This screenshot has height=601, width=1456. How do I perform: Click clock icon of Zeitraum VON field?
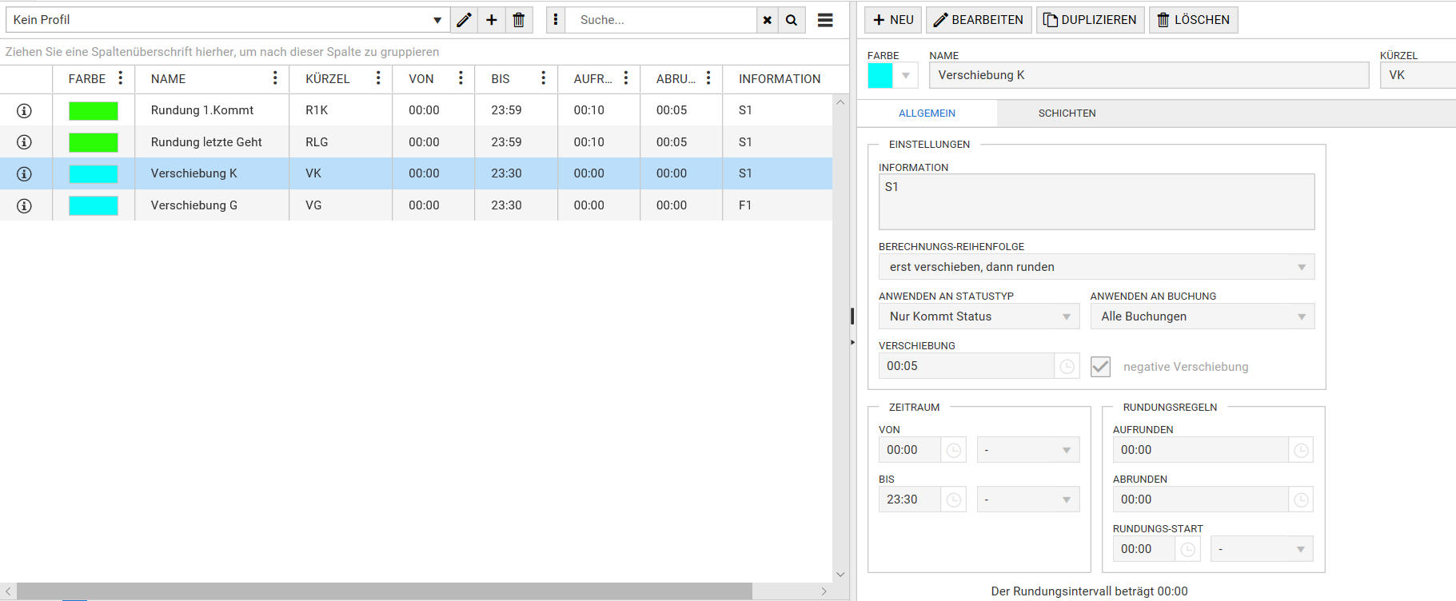click(954, 450)
